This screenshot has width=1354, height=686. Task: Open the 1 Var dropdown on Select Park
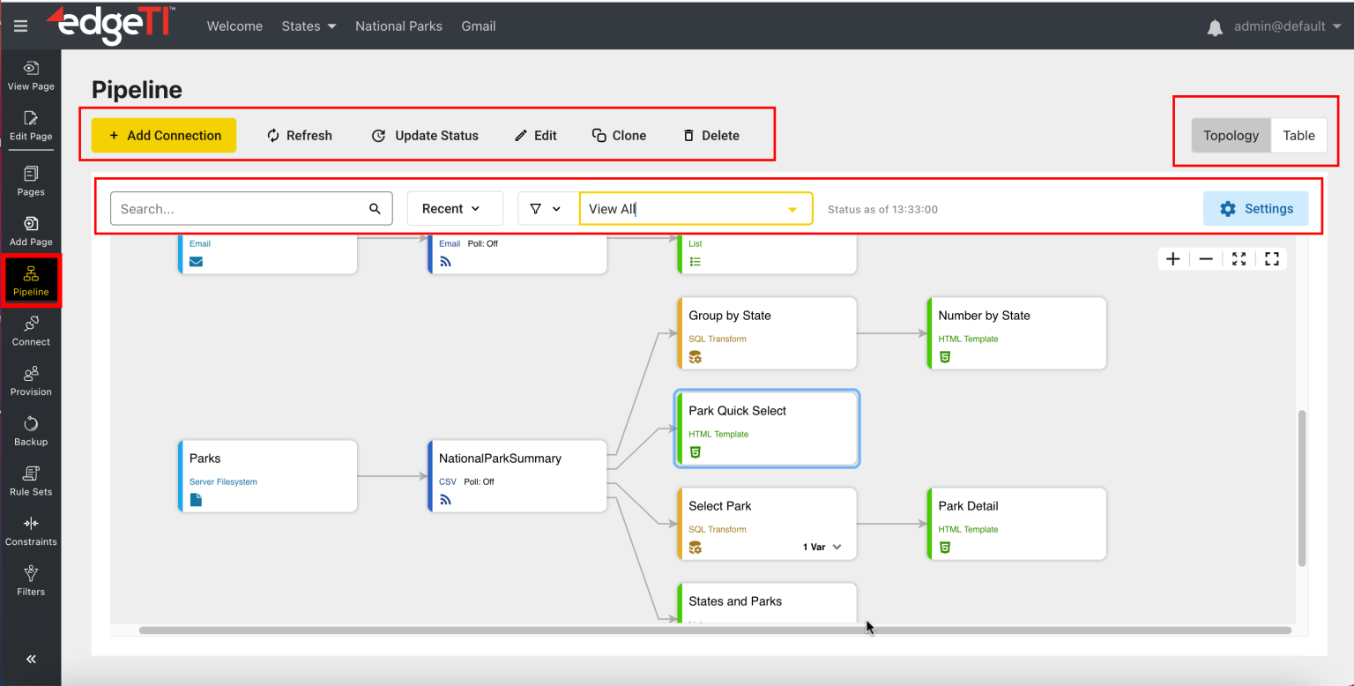click(x=821, y=547)
